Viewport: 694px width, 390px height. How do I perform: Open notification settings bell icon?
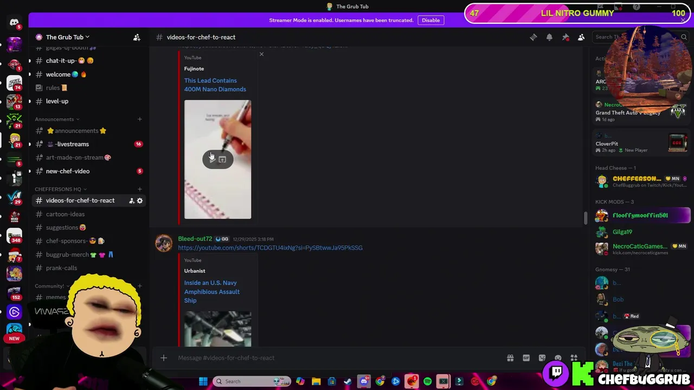pos(549,37)
